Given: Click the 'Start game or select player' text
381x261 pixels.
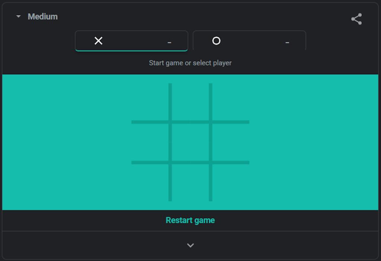Looking at the screenshot, I should [190, 63].
